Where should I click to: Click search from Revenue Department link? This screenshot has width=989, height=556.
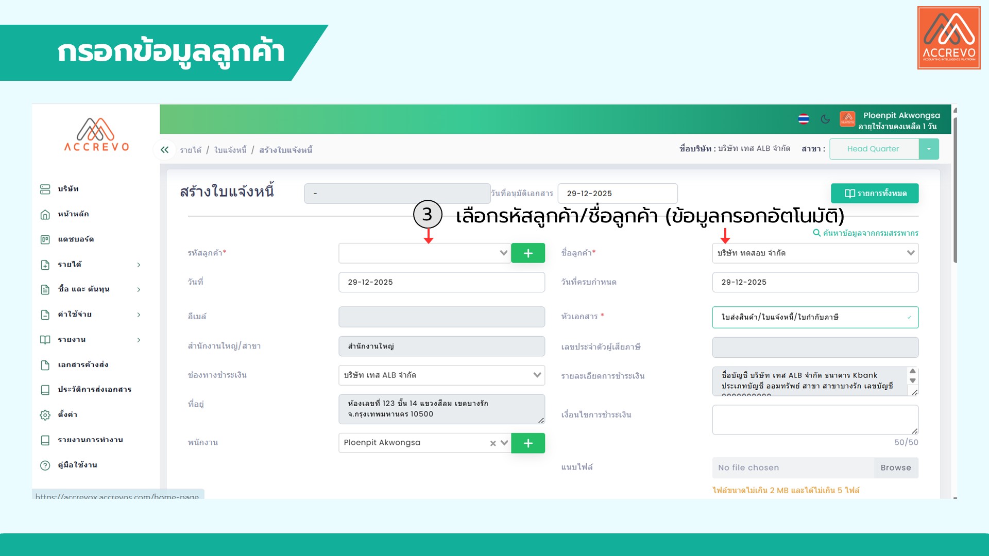pos(865,233)
